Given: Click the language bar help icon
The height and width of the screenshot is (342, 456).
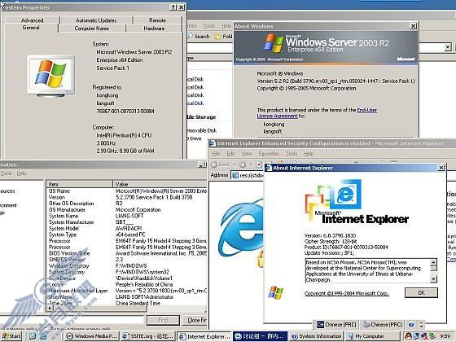Looking at the screenshot, I should (x=411, y=325).
